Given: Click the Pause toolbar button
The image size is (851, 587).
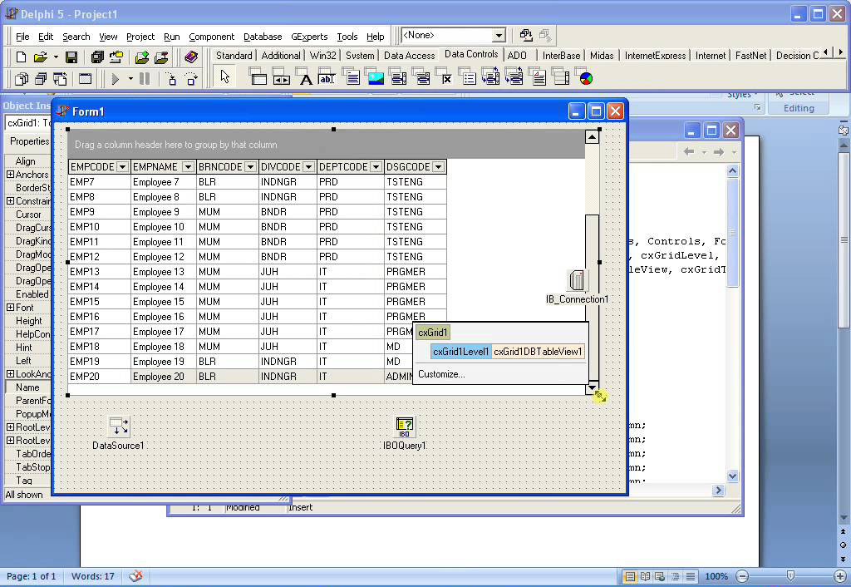Looking at the screenshot, I should [x=145, y=79].
